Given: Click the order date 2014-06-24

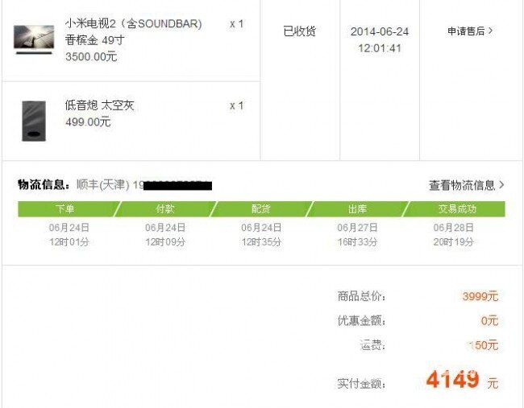Looking at the screenshot, I should click(x=380, y=31).
